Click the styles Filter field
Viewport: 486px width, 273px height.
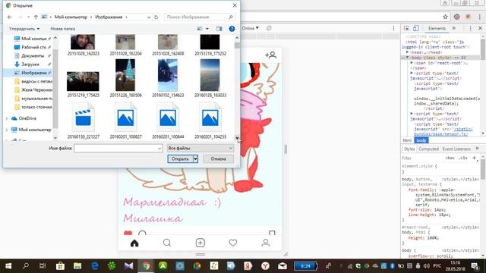[421, 158]
